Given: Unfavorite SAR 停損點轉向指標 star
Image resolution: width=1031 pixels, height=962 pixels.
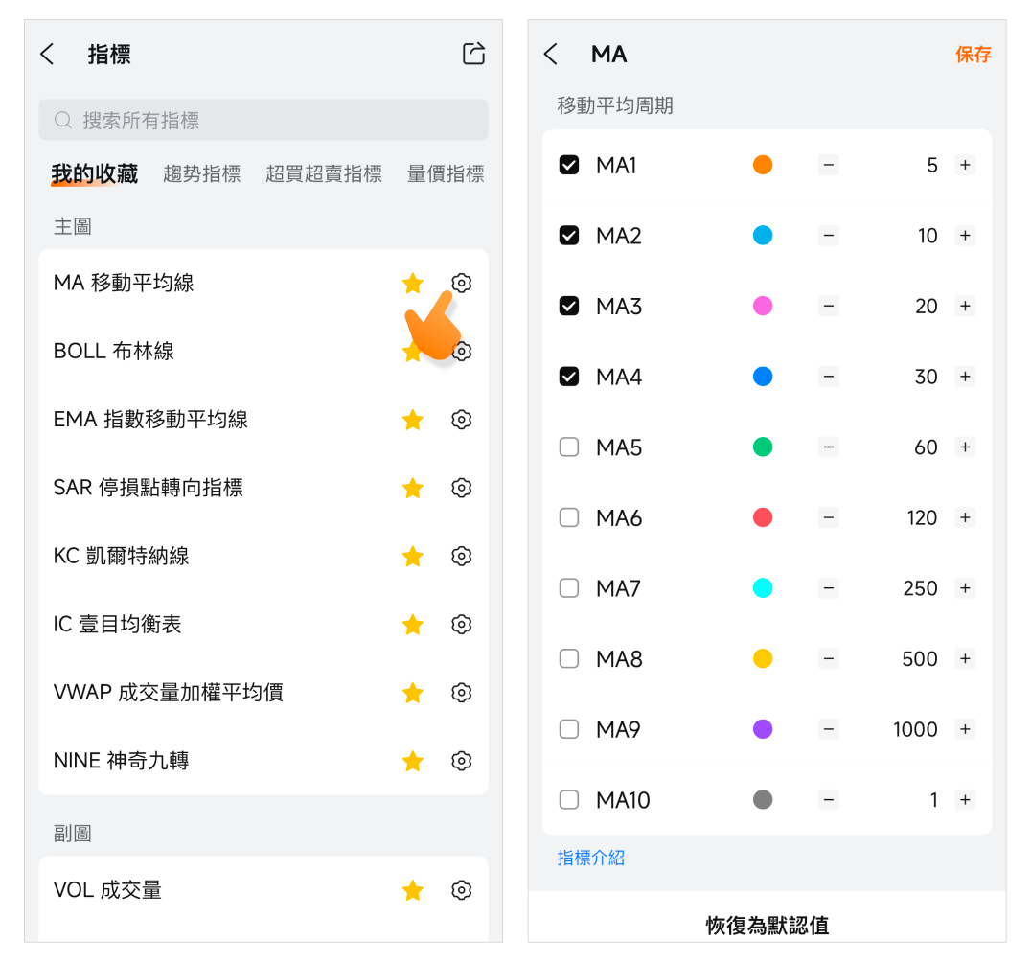Looking at the screenshot, I should (x=413, y=488).
